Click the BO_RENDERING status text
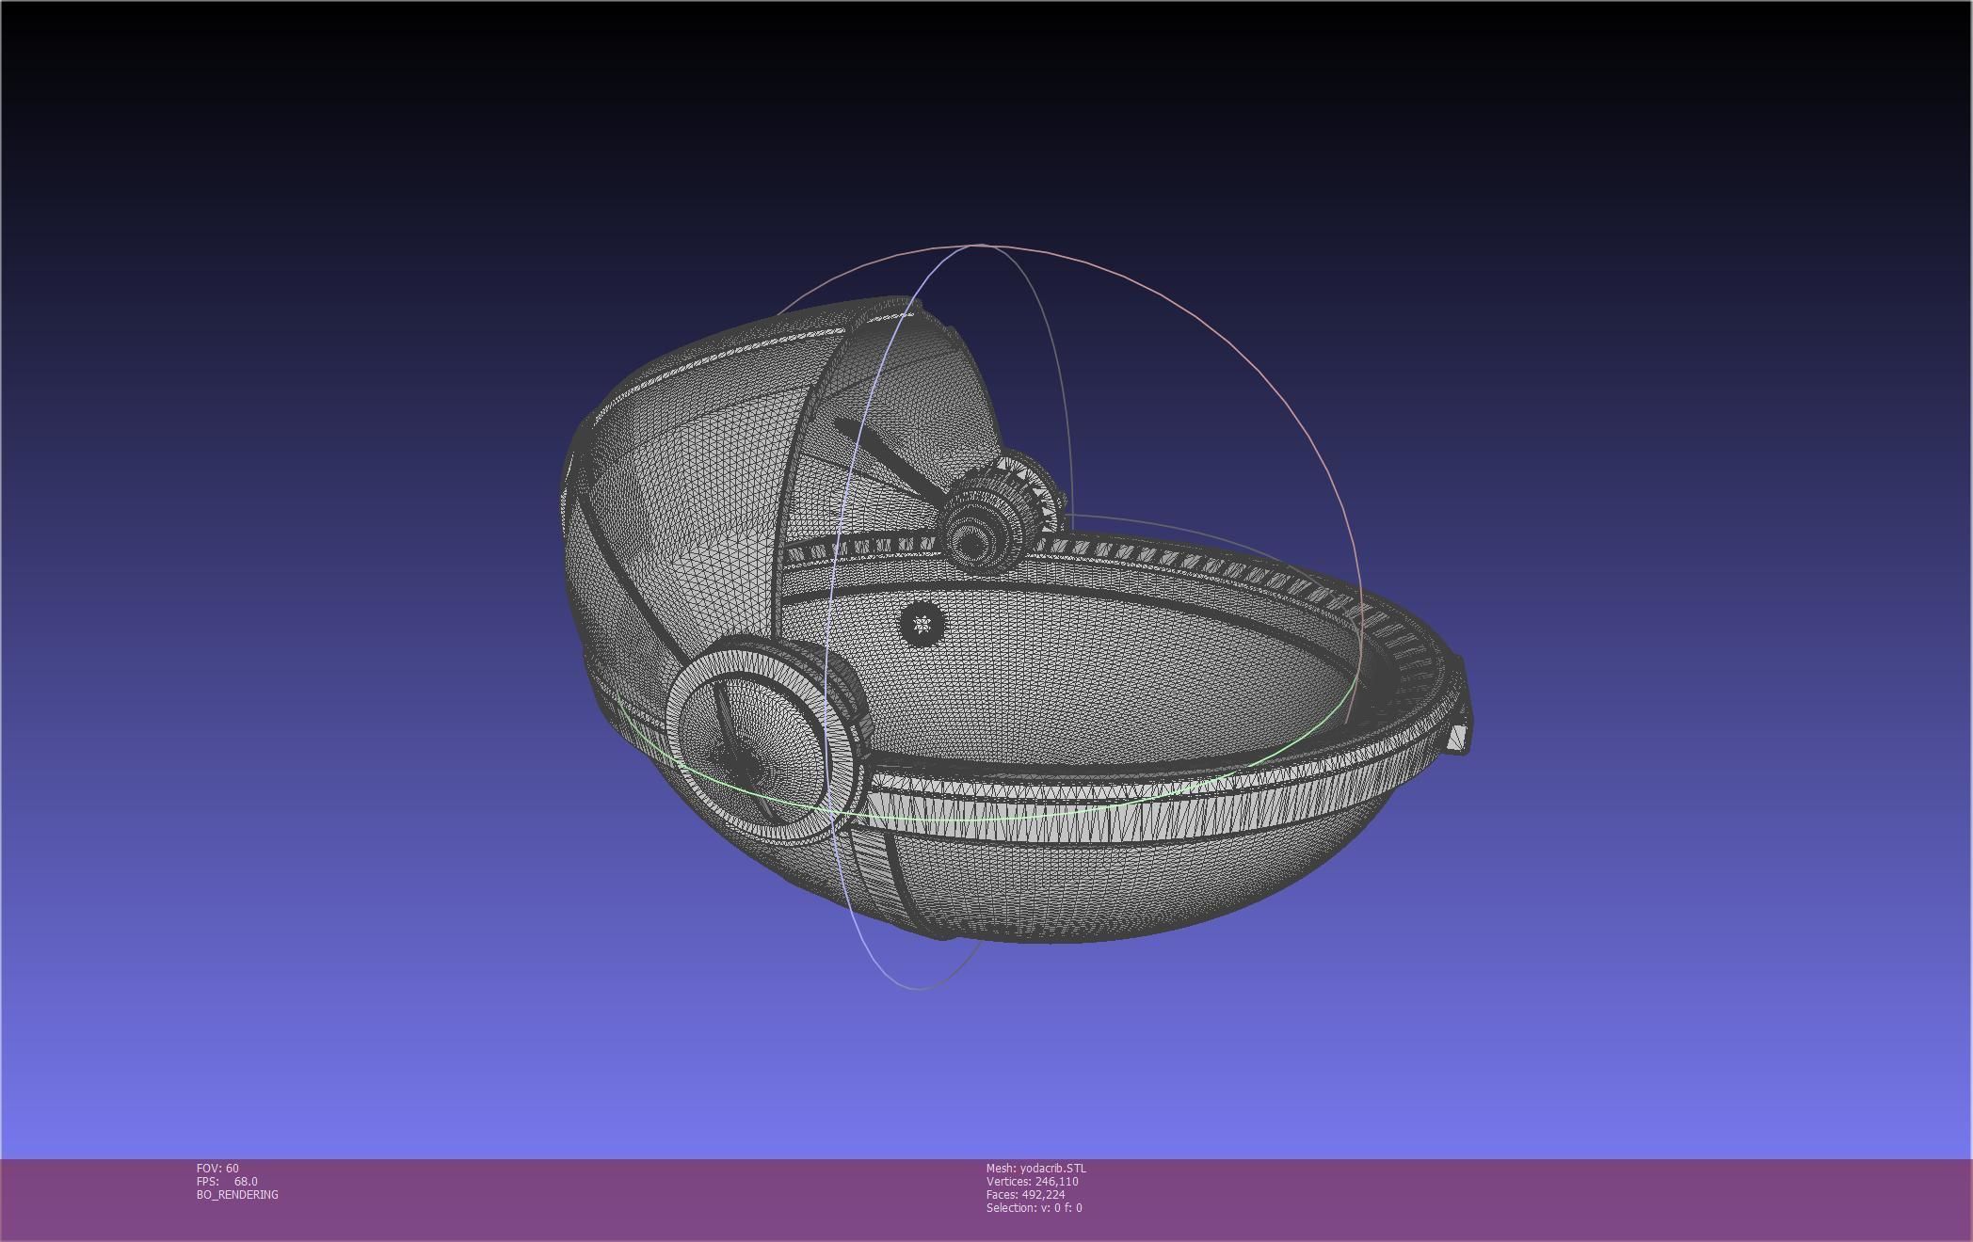 237,1194
